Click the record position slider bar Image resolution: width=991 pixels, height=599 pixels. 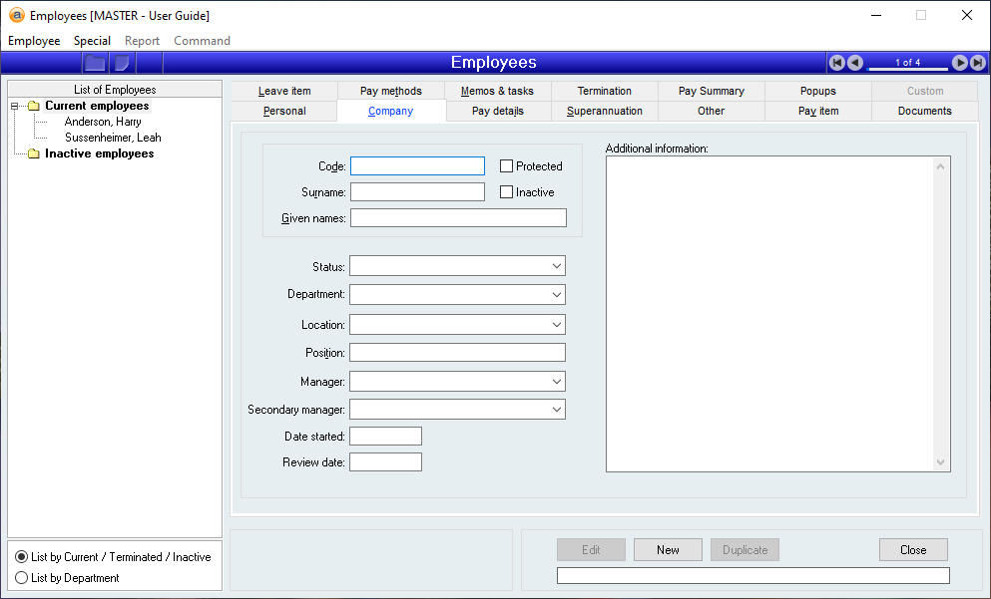coord(907,69)
